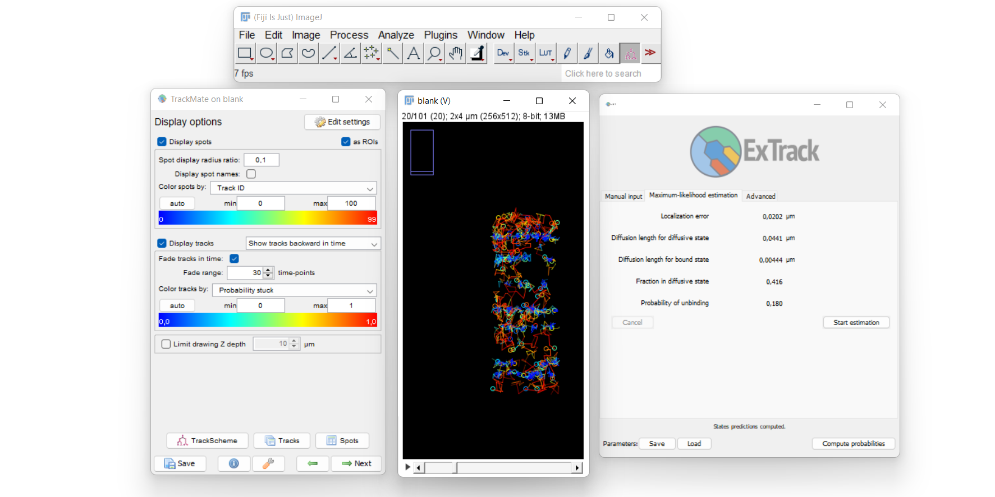995x497 pixels.
Task: Increase Fade range with up stepper
Action: (268, 270)
